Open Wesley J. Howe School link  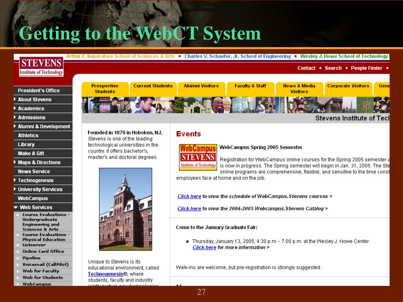click(345, 56)
